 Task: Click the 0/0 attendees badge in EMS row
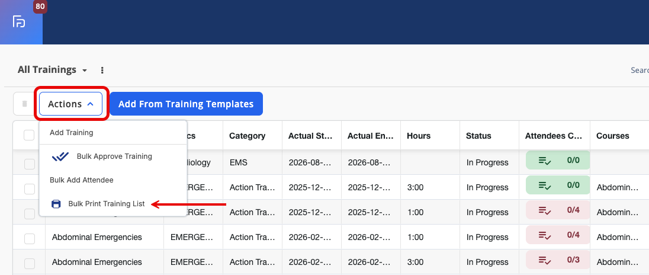point(558,160)
